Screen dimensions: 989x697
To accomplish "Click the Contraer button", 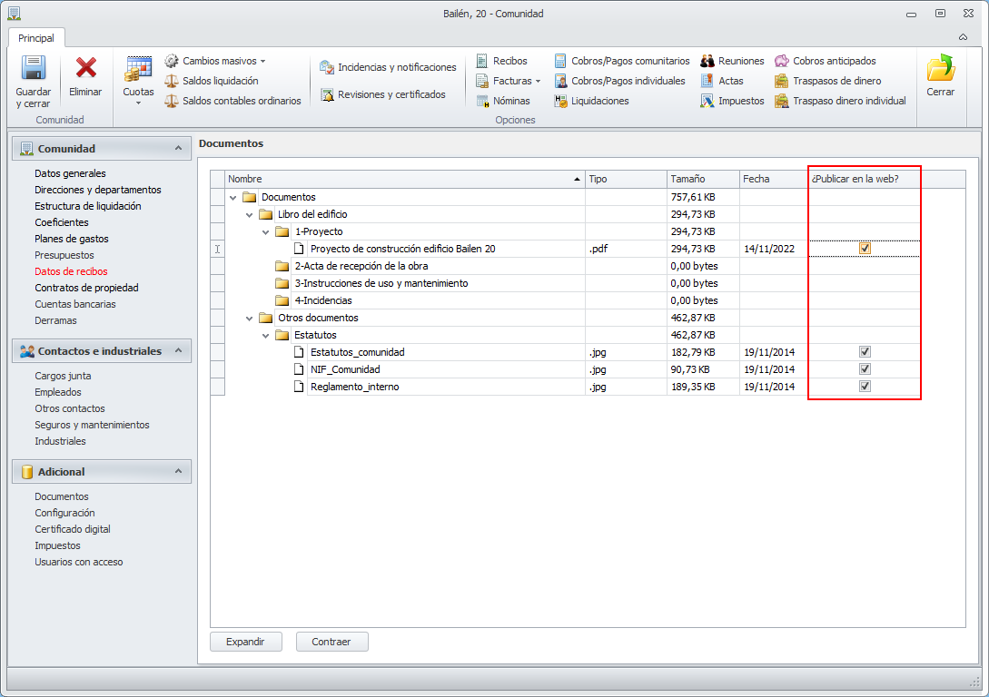I will pyautogui.click(x=331, y=642).
